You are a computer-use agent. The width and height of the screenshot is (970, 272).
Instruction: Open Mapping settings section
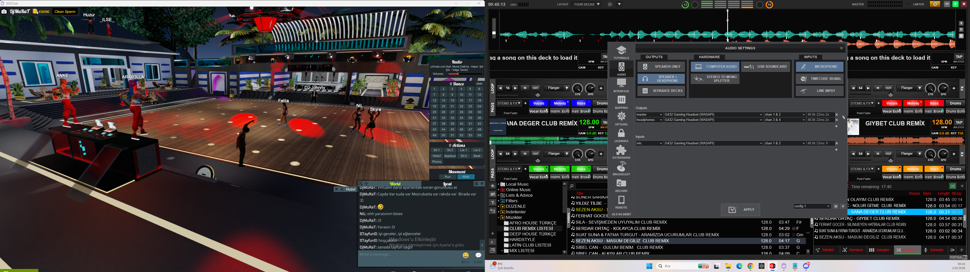(621, 102)
